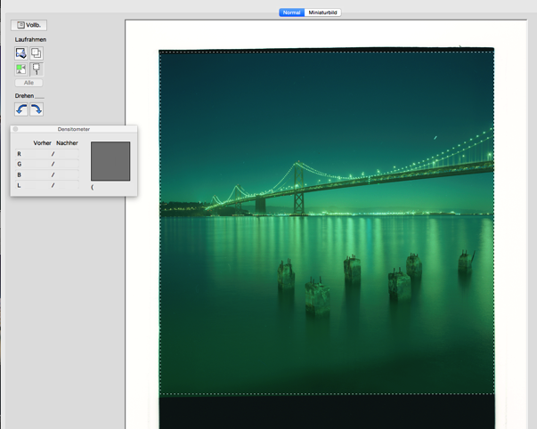Click the Vorher column header
537x429 pixels.
pos(42,142)
